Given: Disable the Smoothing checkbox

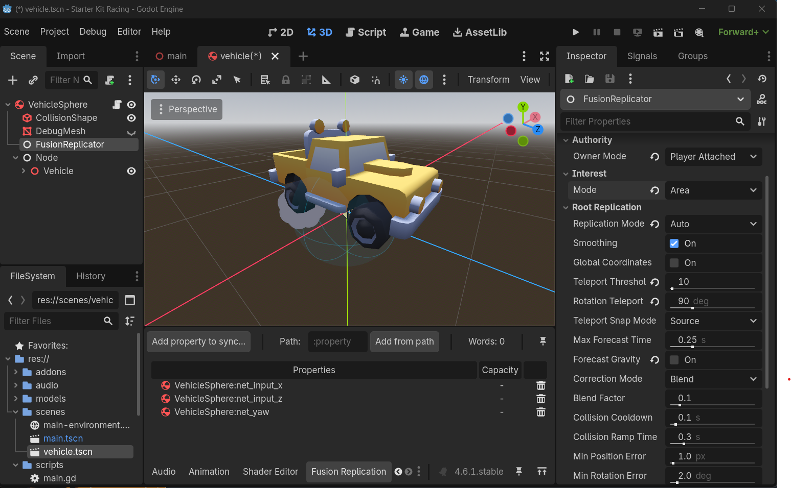Looking at the screenshot, I should (674, 243).
